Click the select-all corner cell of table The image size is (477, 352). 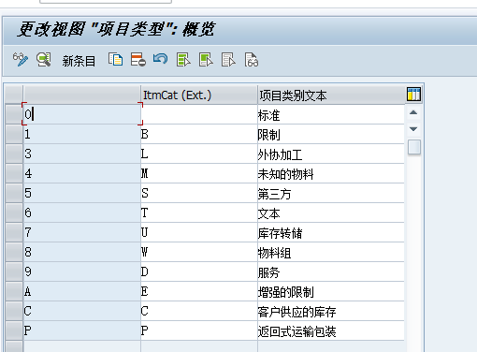[x=14, y=95]
